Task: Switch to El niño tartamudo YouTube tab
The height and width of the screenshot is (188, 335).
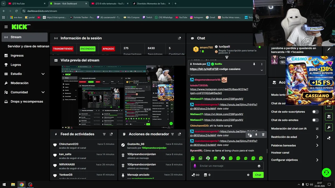Action: tap(109, 4)
